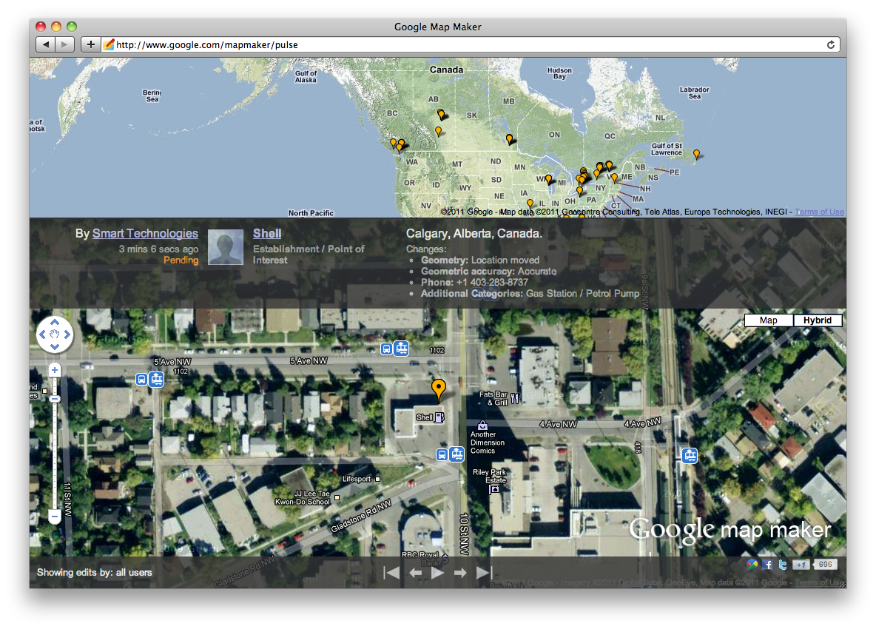Click the orange edit marker above Shell
Image resolution: width=876 pixels, height=629 pixels.
click(439, 388)
